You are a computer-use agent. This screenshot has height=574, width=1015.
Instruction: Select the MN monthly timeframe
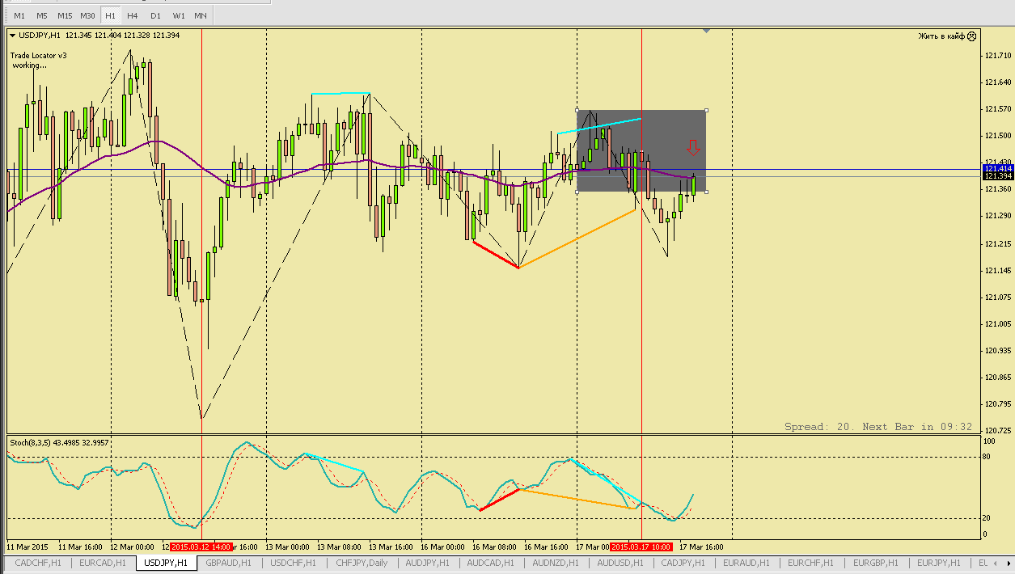point(201,15)
